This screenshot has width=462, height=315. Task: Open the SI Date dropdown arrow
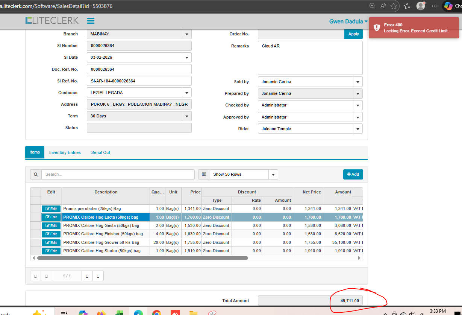(x=186, y=58)
